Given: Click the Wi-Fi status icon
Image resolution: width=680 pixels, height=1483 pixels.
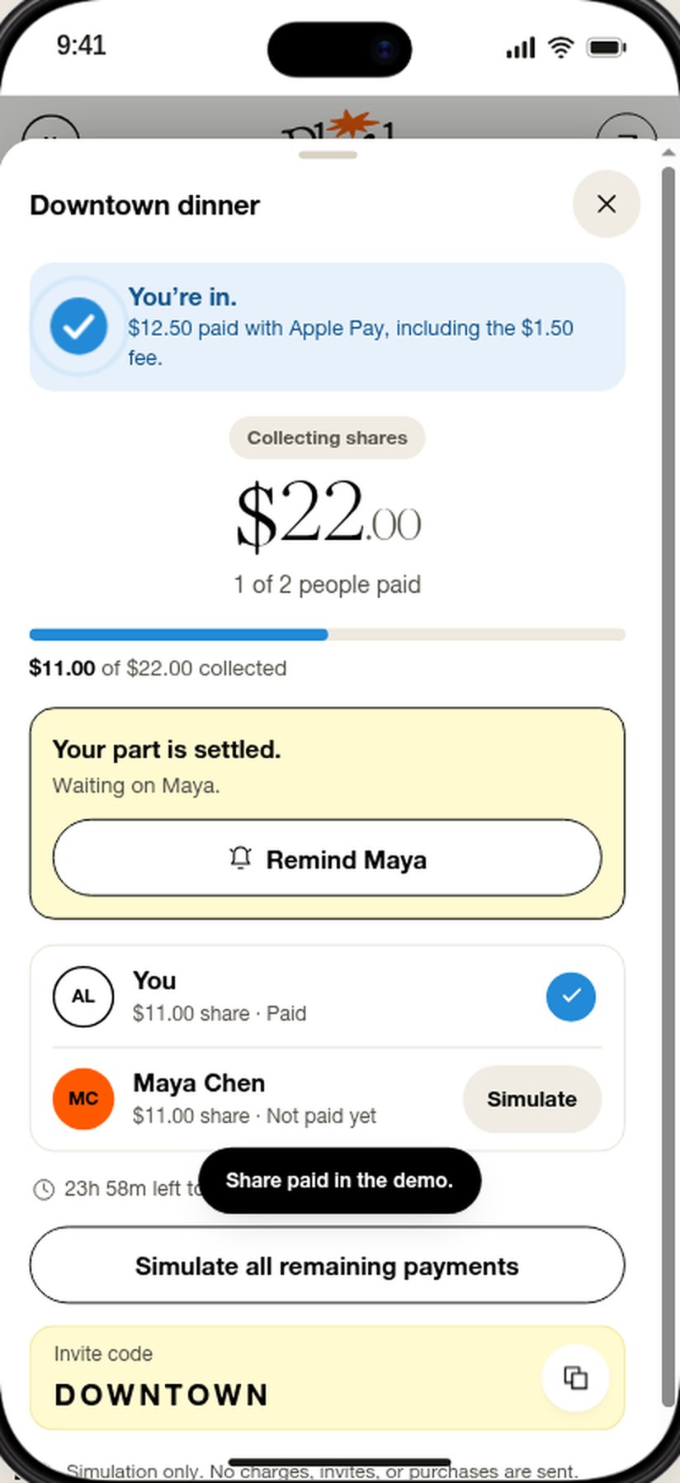Looking at the screenshot, I should pos(561,48).
